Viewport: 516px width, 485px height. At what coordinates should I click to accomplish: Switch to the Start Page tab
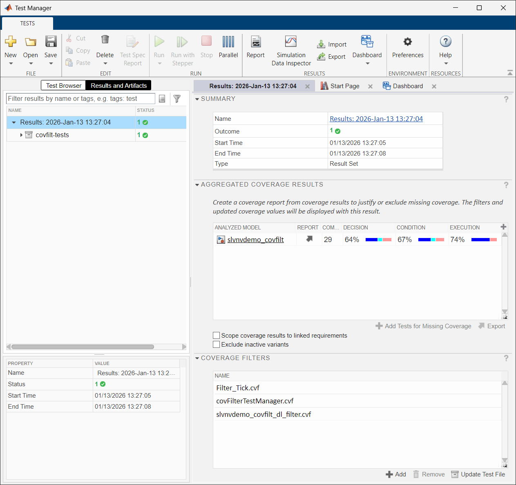click(344, 86)
